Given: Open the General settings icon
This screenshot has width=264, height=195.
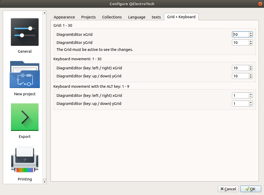Looking at the screenshot, I should click(x=25, y=32).
